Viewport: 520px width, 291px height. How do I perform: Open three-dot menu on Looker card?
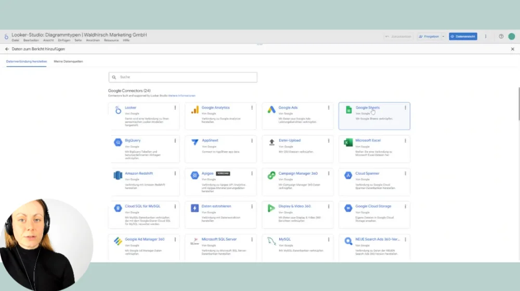point(175,108)
